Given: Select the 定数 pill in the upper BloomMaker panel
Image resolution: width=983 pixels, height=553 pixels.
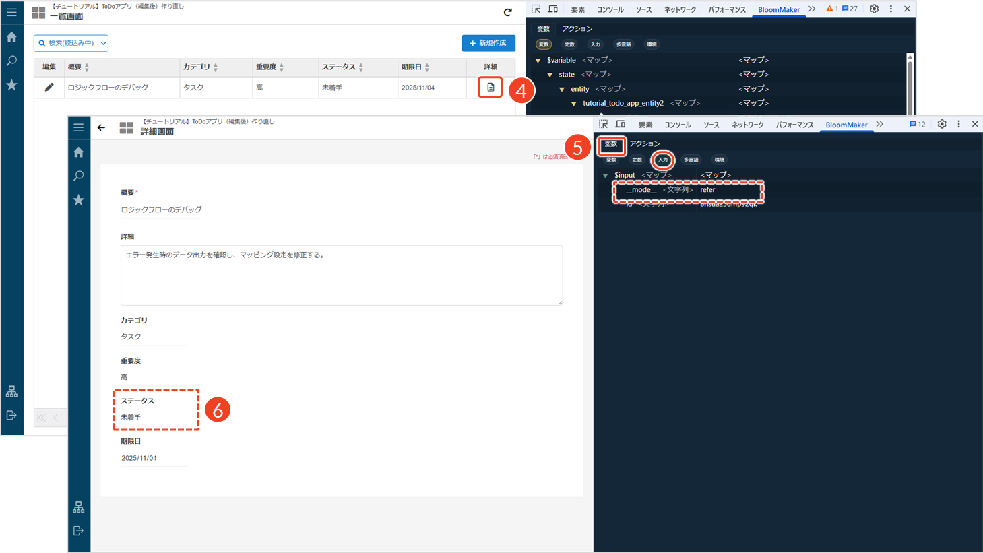Looking at the screenshot, I should [569, 44].
